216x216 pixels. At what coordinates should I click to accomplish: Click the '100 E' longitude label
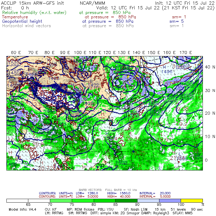coord(80,53)
